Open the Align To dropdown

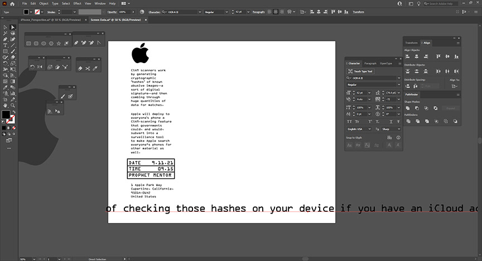[x=454, y=86]
